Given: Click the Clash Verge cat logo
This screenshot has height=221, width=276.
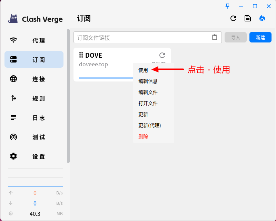Looking at the screenshot, I should tap(13, 19).
